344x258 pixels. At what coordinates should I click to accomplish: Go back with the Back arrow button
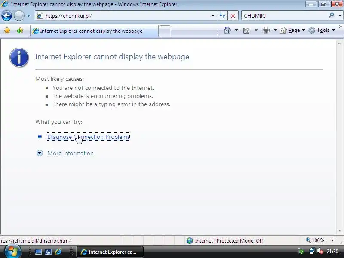tap(6, 16)
